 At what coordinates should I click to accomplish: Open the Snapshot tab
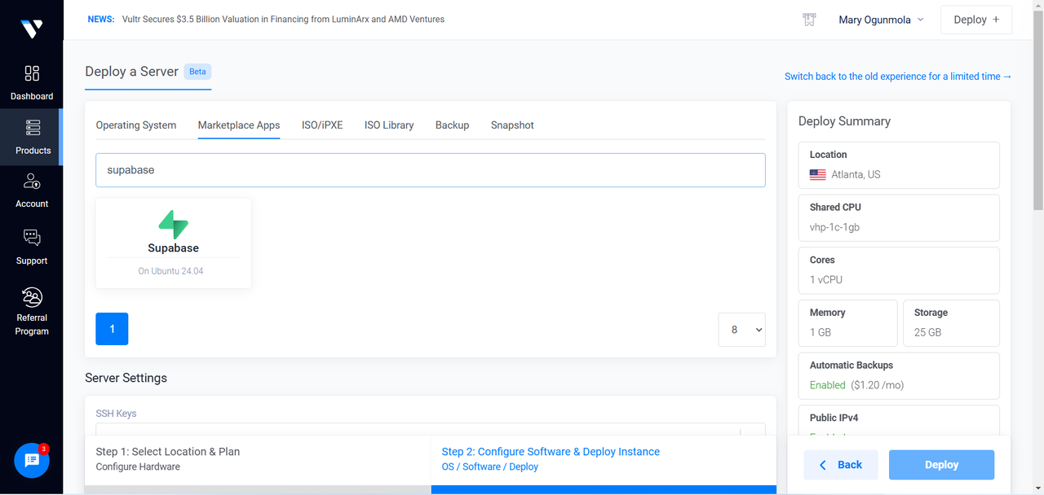point(512,125)
